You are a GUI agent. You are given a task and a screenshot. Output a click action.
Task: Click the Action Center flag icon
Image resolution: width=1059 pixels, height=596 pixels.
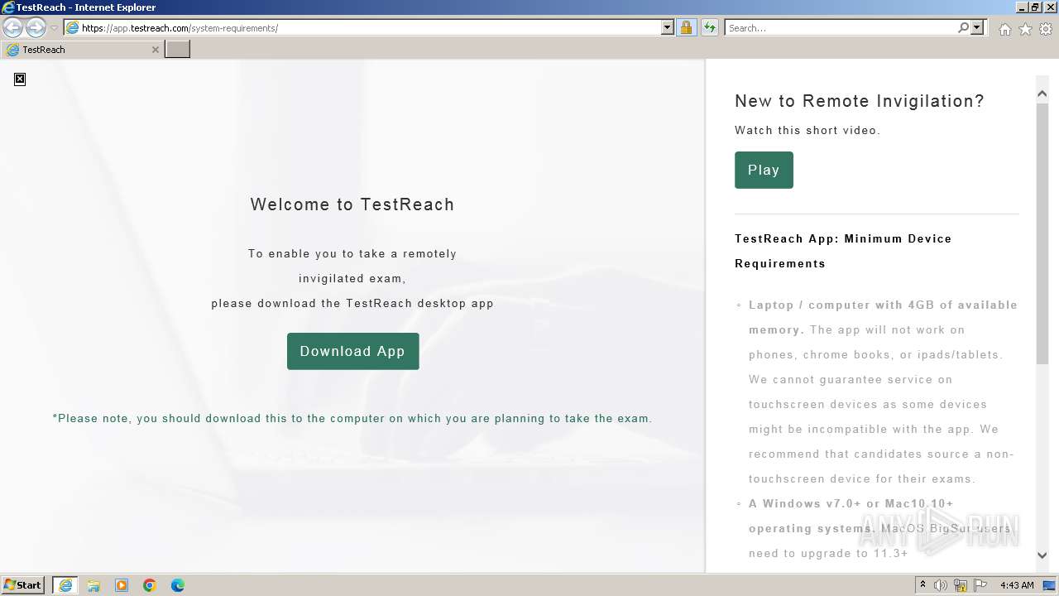coord(980,585)
